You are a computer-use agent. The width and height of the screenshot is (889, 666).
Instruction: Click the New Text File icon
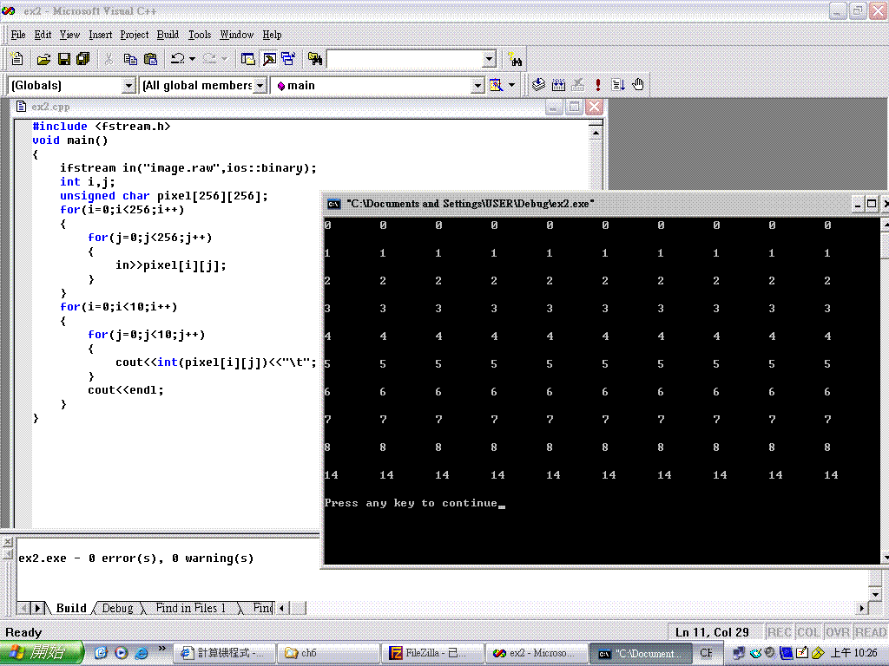17,59
